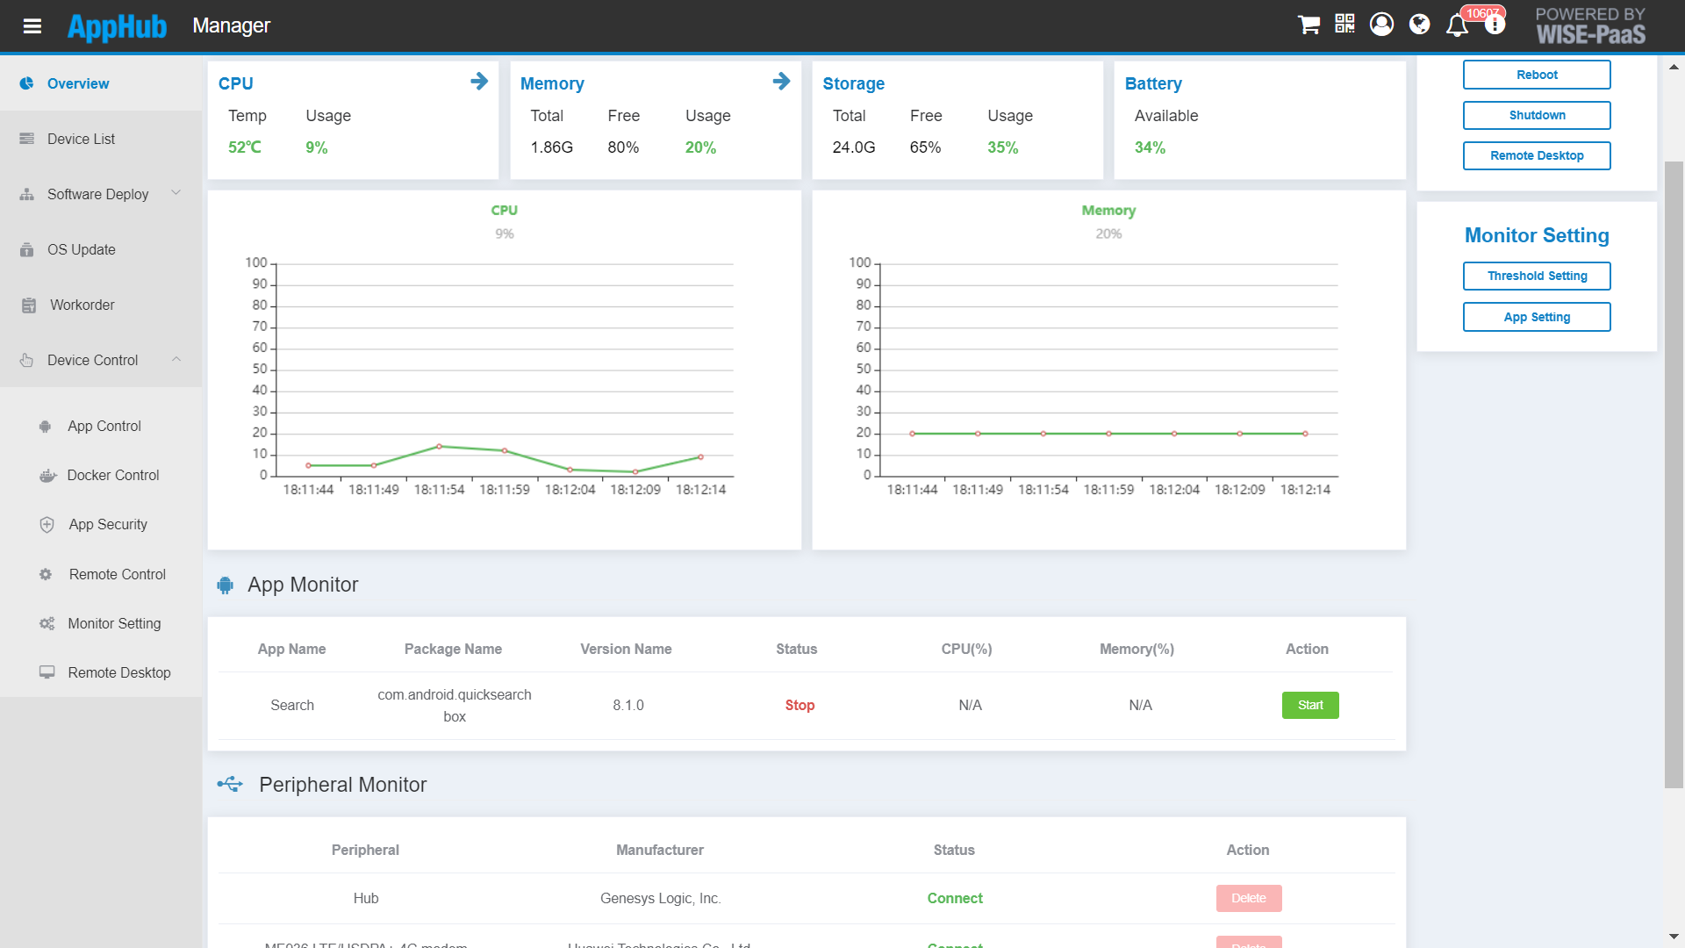Viewport: 1685px width, 948px height.
Task: Click the Workorder sidebar icon
Action: point(29,305)
